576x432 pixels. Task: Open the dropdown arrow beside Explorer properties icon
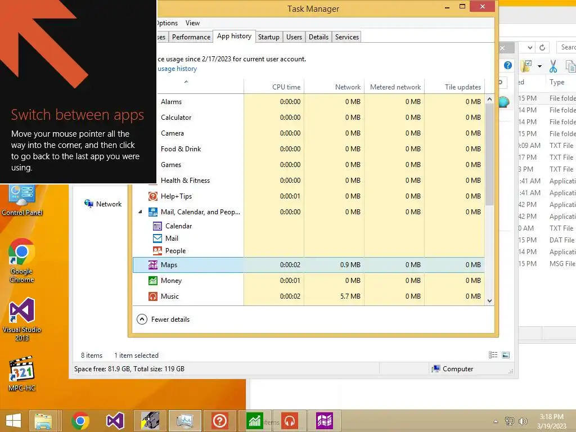tap(539, 66)
